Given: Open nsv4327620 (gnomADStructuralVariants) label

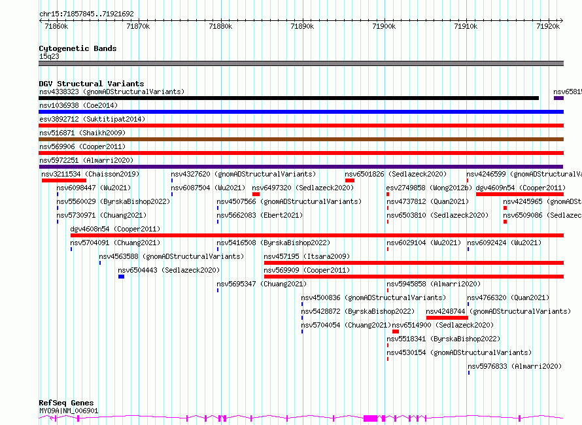Looking at the screenshot, I should click(243, 174).
